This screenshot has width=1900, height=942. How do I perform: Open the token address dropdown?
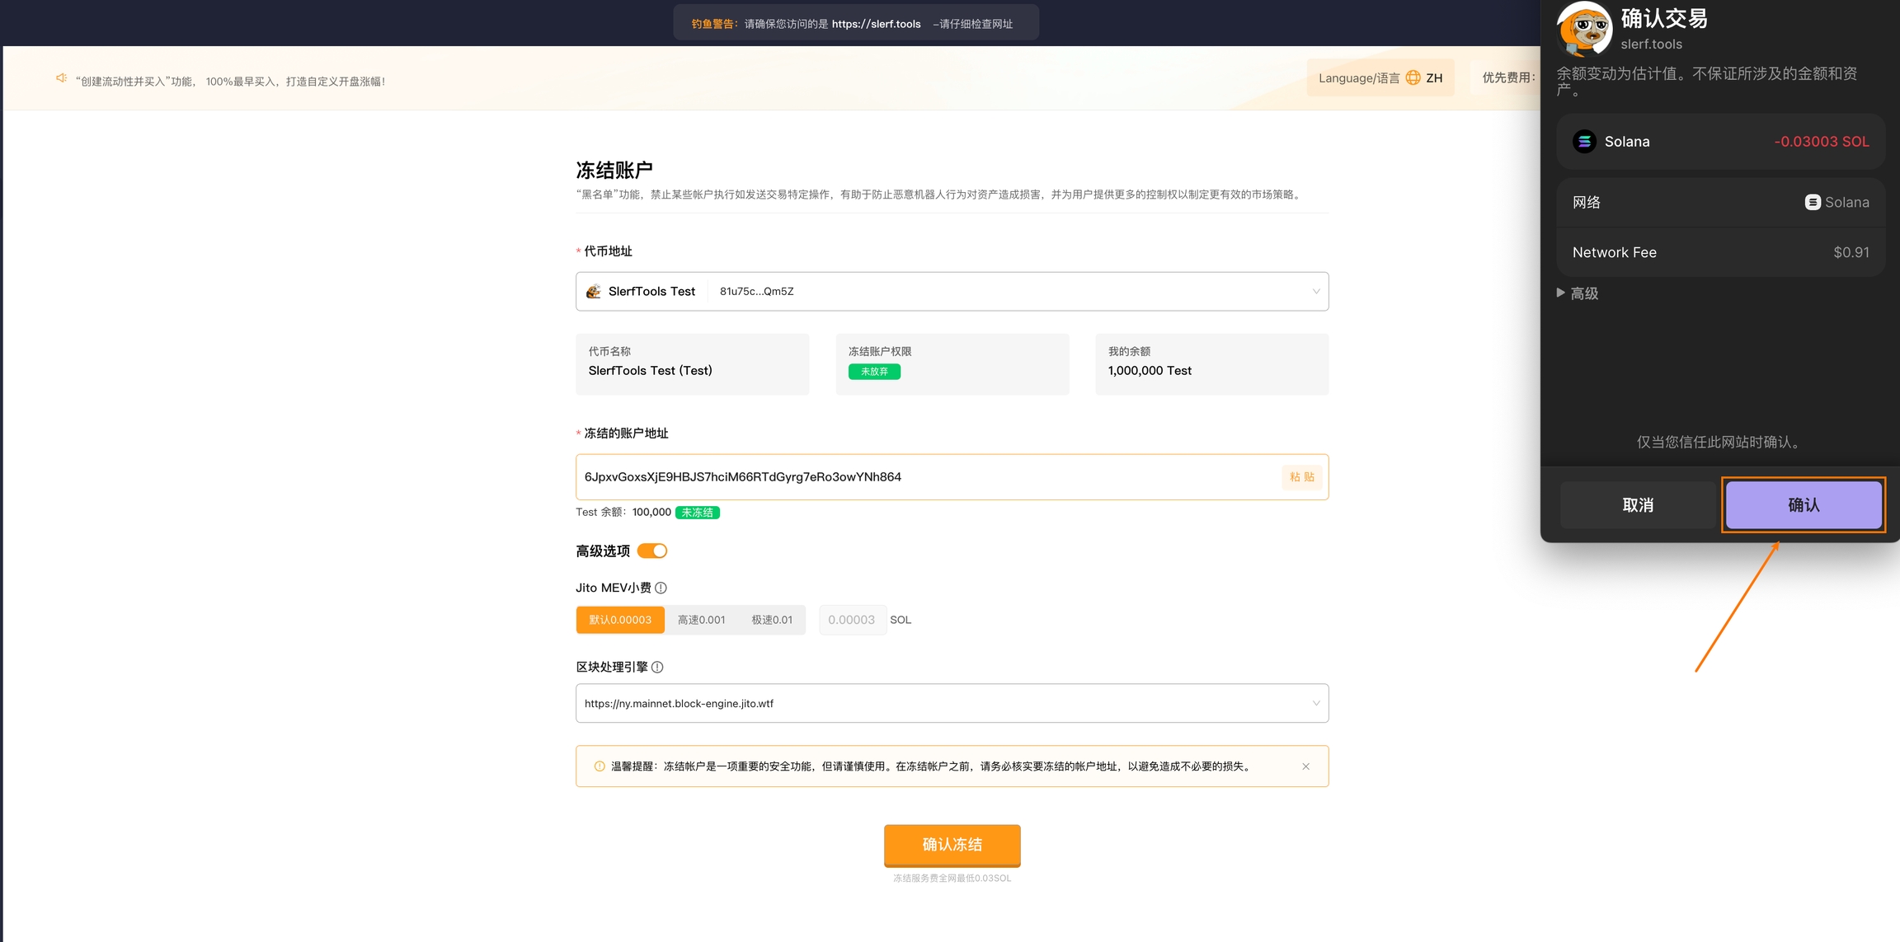[1315, 291]
